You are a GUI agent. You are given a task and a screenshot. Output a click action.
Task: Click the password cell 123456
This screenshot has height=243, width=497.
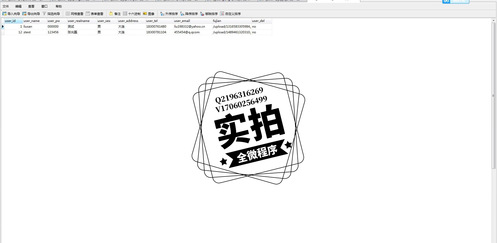(x=57, y=32)
